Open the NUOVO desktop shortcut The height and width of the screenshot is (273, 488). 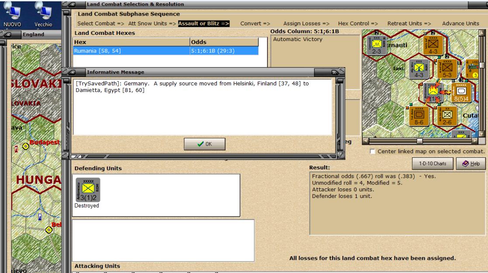pos(12,15)
